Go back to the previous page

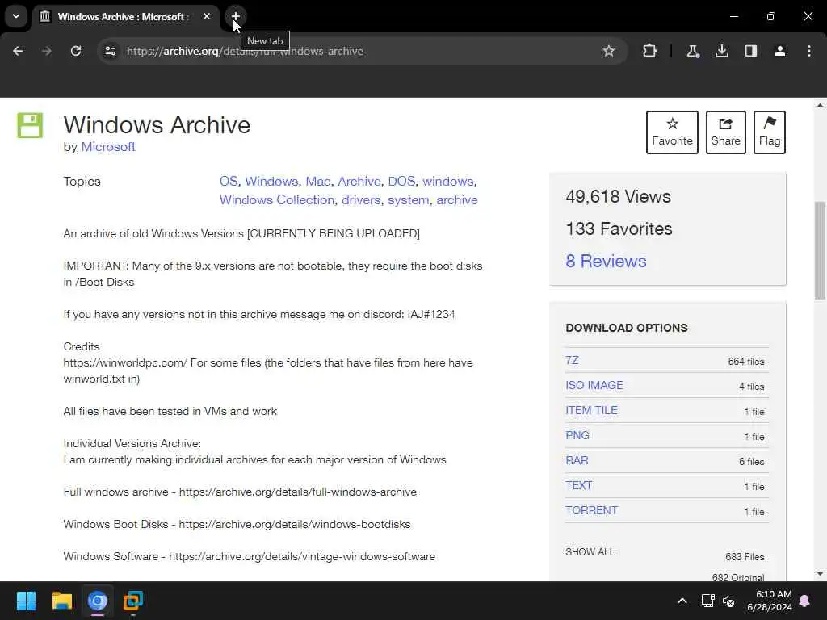pyautogui.click(x=18, y=51)
